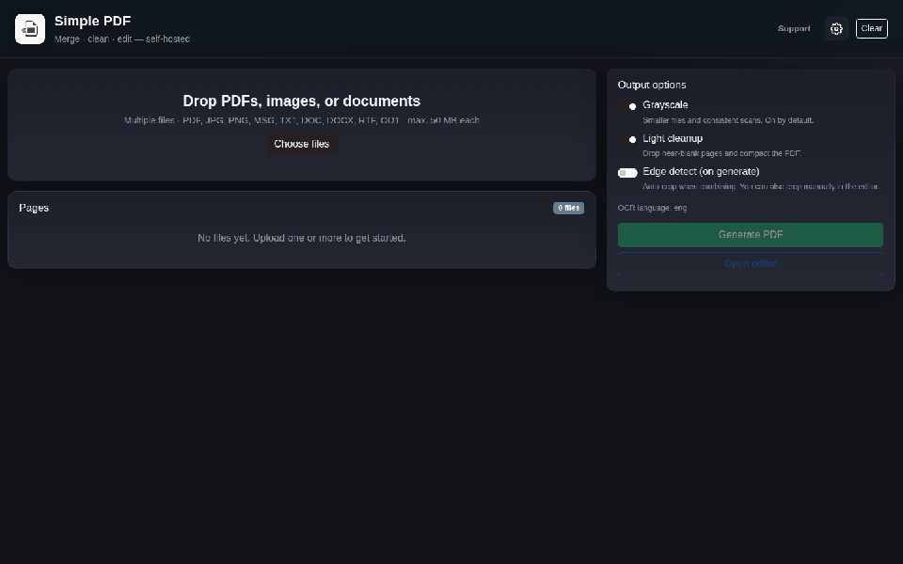Click "No files yet" message text
The width and height of the screenshot is (903, 564).
click(x=301, y=238)
